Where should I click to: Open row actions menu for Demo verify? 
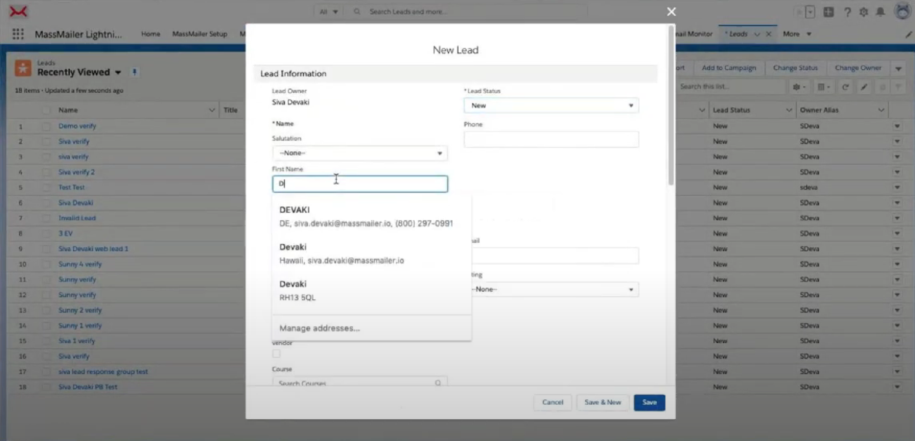coord(897,126)
